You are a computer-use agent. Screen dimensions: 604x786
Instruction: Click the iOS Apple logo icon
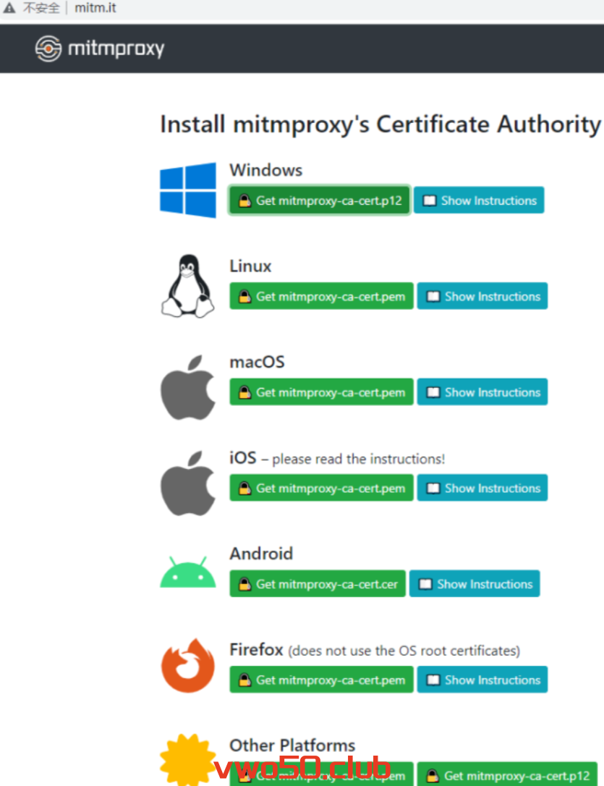click(188, 483)
